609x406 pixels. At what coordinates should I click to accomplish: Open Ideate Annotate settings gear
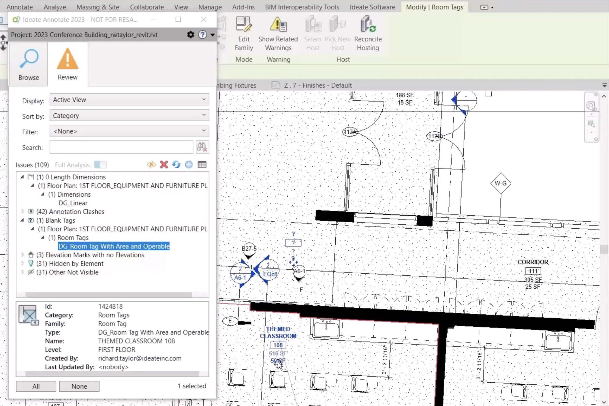click(x=191, y=35)
